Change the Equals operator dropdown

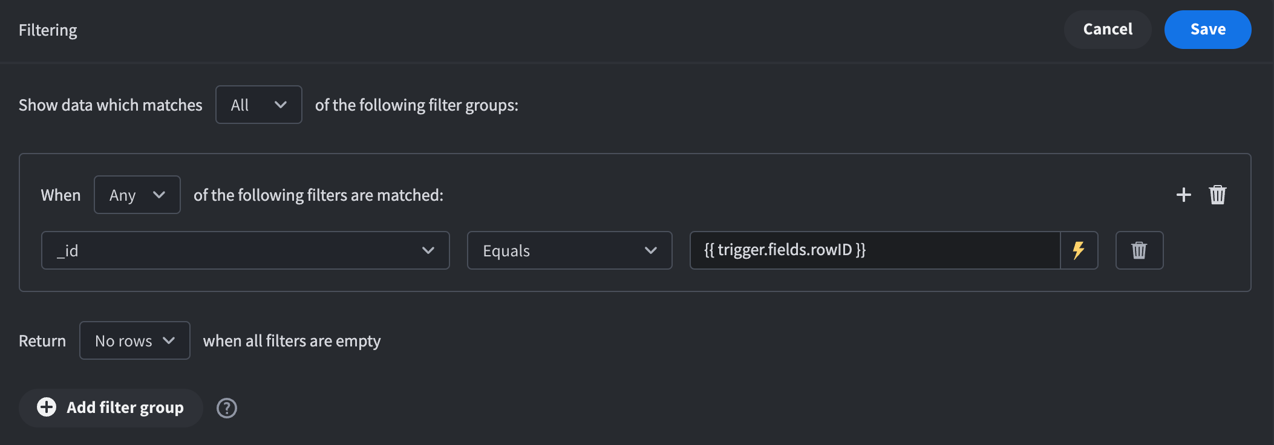569,250
